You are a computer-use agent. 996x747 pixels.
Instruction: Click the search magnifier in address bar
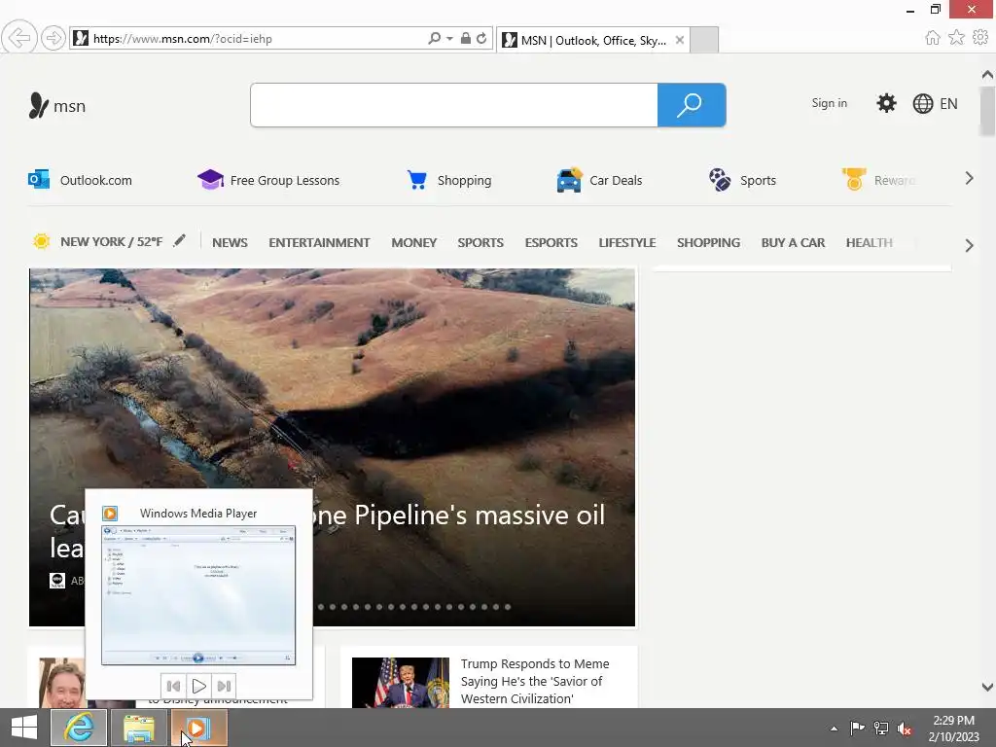tap(435, 38)
